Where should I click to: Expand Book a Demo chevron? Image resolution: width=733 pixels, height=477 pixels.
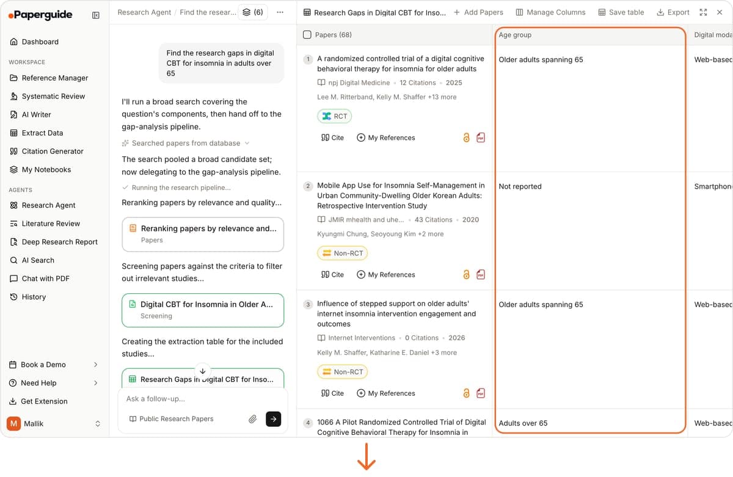[x=96, y=365]
